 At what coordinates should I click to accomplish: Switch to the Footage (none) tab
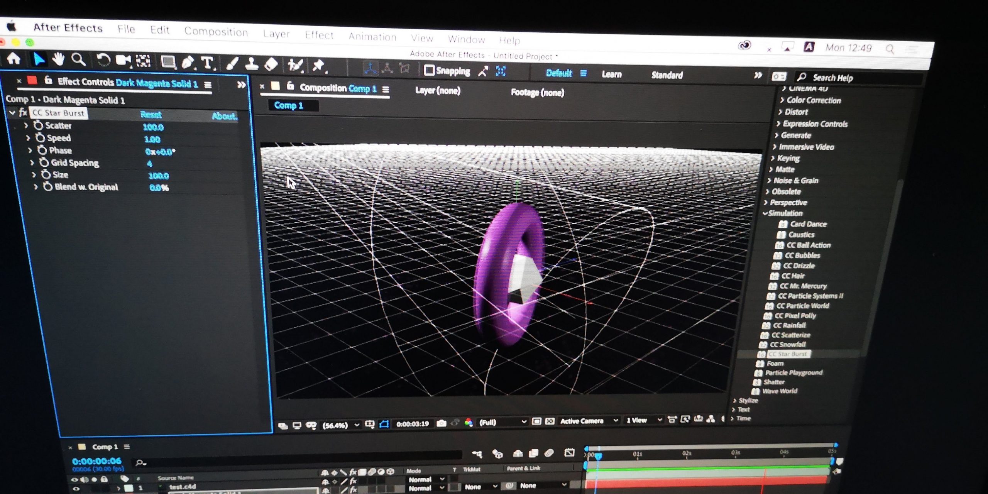(x=537, y=92)
